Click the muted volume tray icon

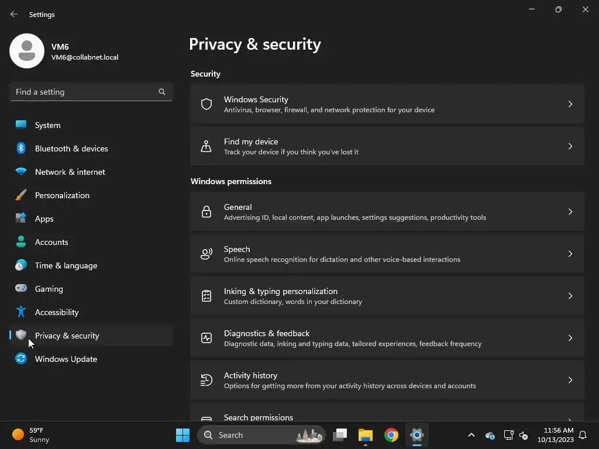(524, 435)
